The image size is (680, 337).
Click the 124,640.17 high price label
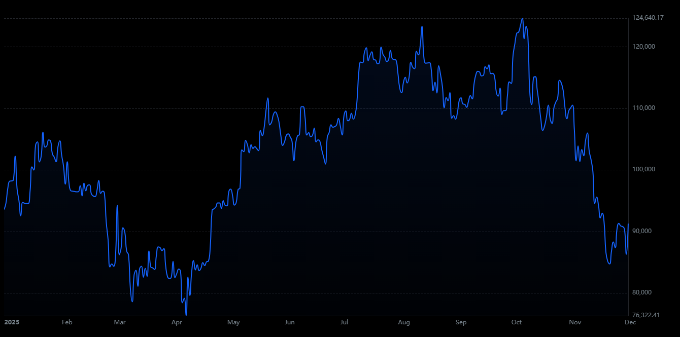point(648,18)
